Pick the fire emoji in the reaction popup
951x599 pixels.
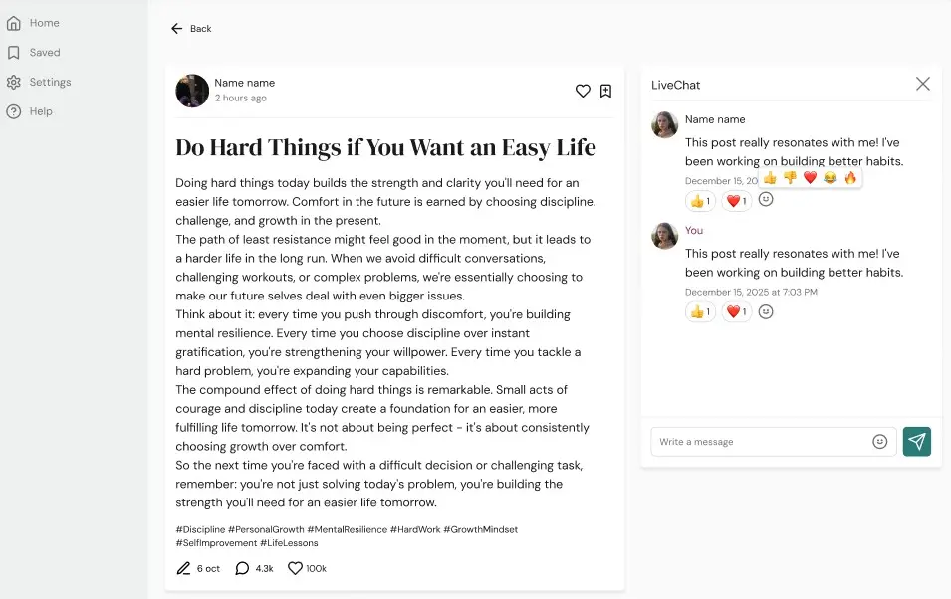850,178
